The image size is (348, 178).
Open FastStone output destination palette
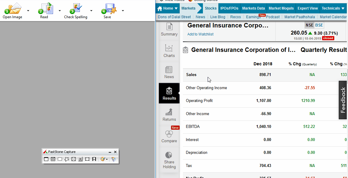point(103,159)
